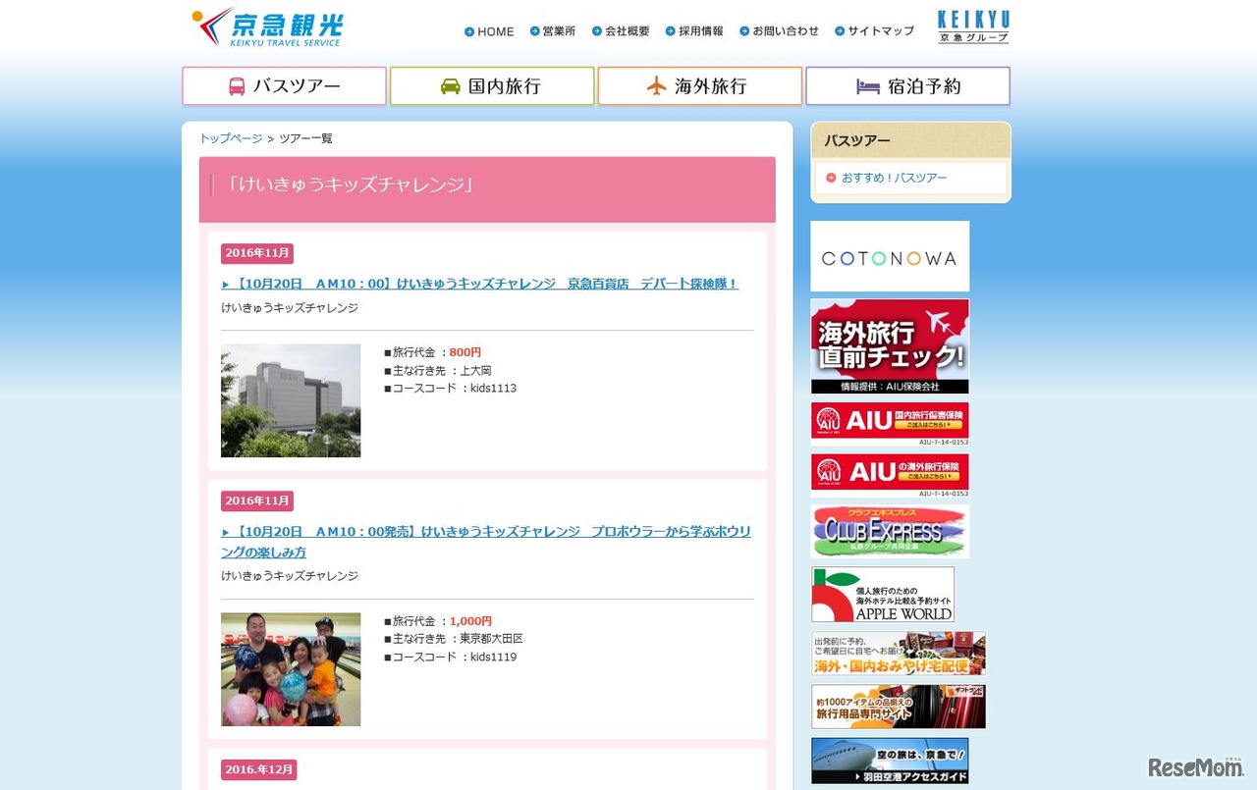
Task: Open the 国内旅行 domestic travel tab
Action: (492, 86)
